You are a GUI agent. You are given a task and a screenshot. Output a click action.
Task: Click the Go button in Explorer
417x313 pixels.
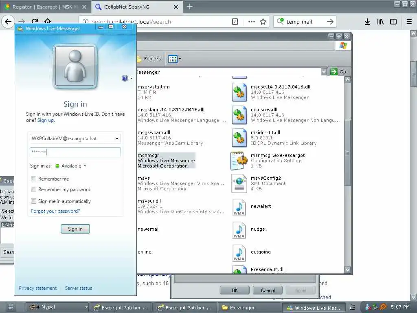pos(338,72)
